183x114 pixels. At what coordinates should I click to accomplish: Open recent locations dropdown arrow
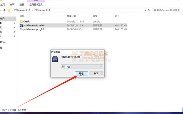pos(1,10)
